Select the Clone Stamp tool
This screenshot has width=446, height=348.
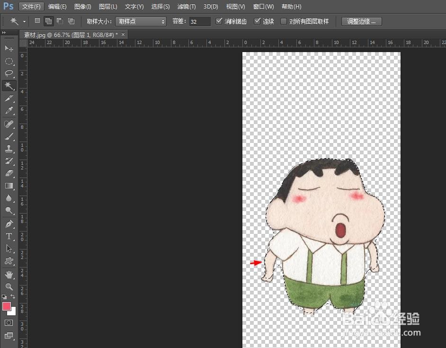tap(9, 149)
